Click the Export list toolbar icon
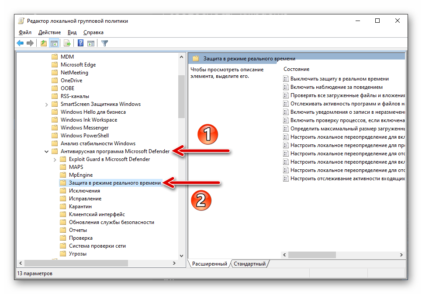Screen dimensions: 422x294 [x=67, y=43]
